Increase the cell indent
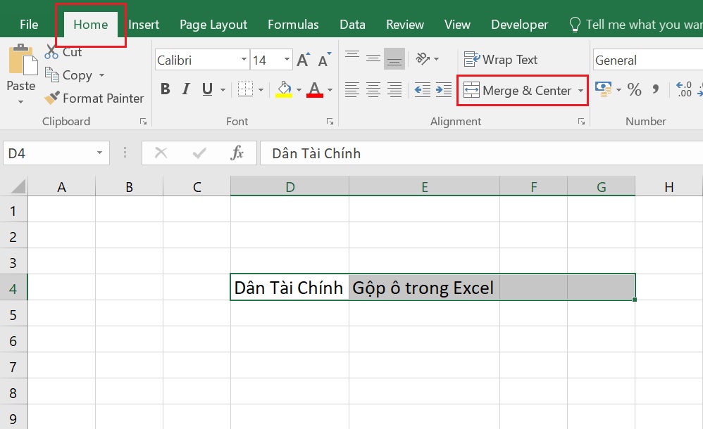Image resolution: width=703 pixels, height=429 pixels. tap(443, 90)
